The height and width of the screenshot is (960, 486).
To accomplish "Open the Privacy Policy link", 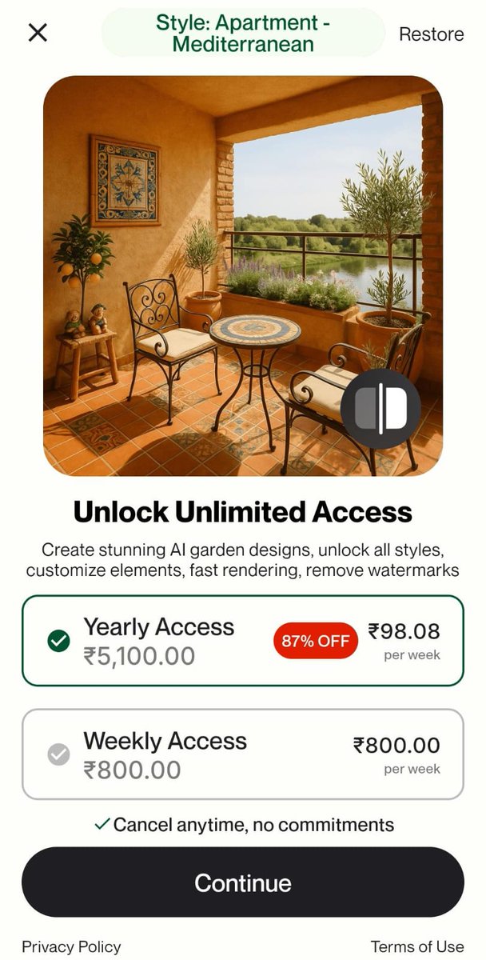I will (71, 946).
